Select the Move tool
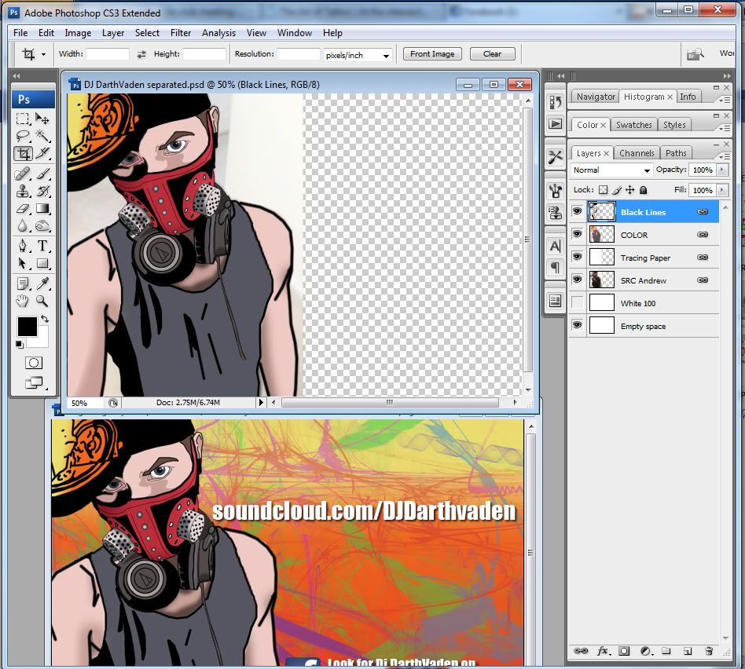745x669 pixels. click(42, 119)
